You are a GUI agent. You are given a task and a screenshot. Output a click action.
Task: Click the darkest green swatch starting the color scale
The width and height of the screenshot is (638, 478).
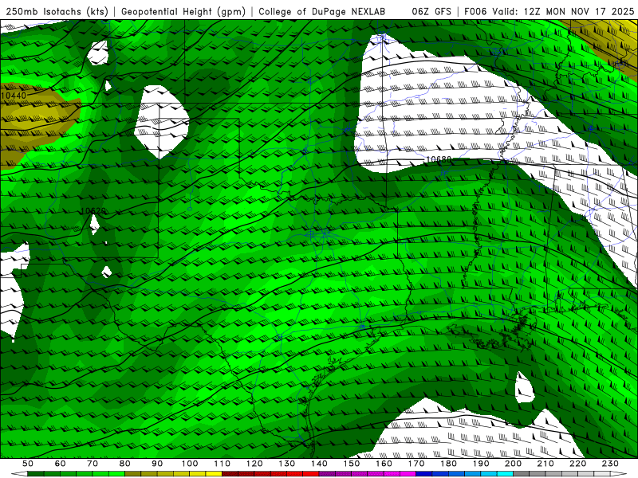click(x=36, y=473)
